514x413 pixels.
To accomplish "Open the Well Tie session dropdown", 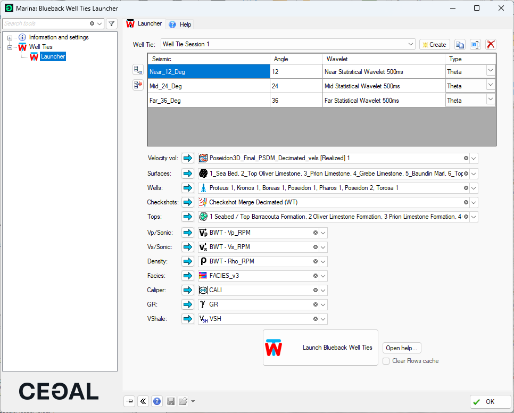I will tap(411, 44).
